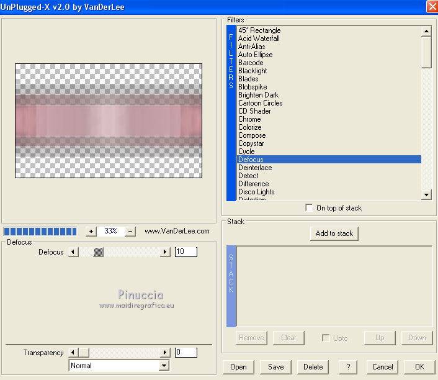This screenshot has width=438, height=380.
Task: Confirm with the OK button
Action: 419,367
